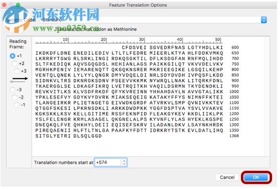
Task: Click the sequence block MGRHKPENIV
Action: click(x=53, y=70)
